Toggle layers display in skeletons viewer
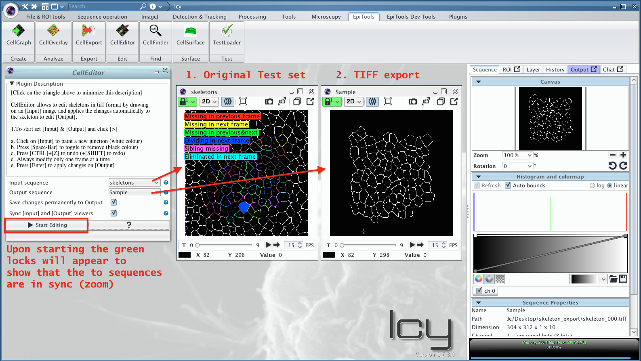The image size is (641, 361). (x=228, y=102)
